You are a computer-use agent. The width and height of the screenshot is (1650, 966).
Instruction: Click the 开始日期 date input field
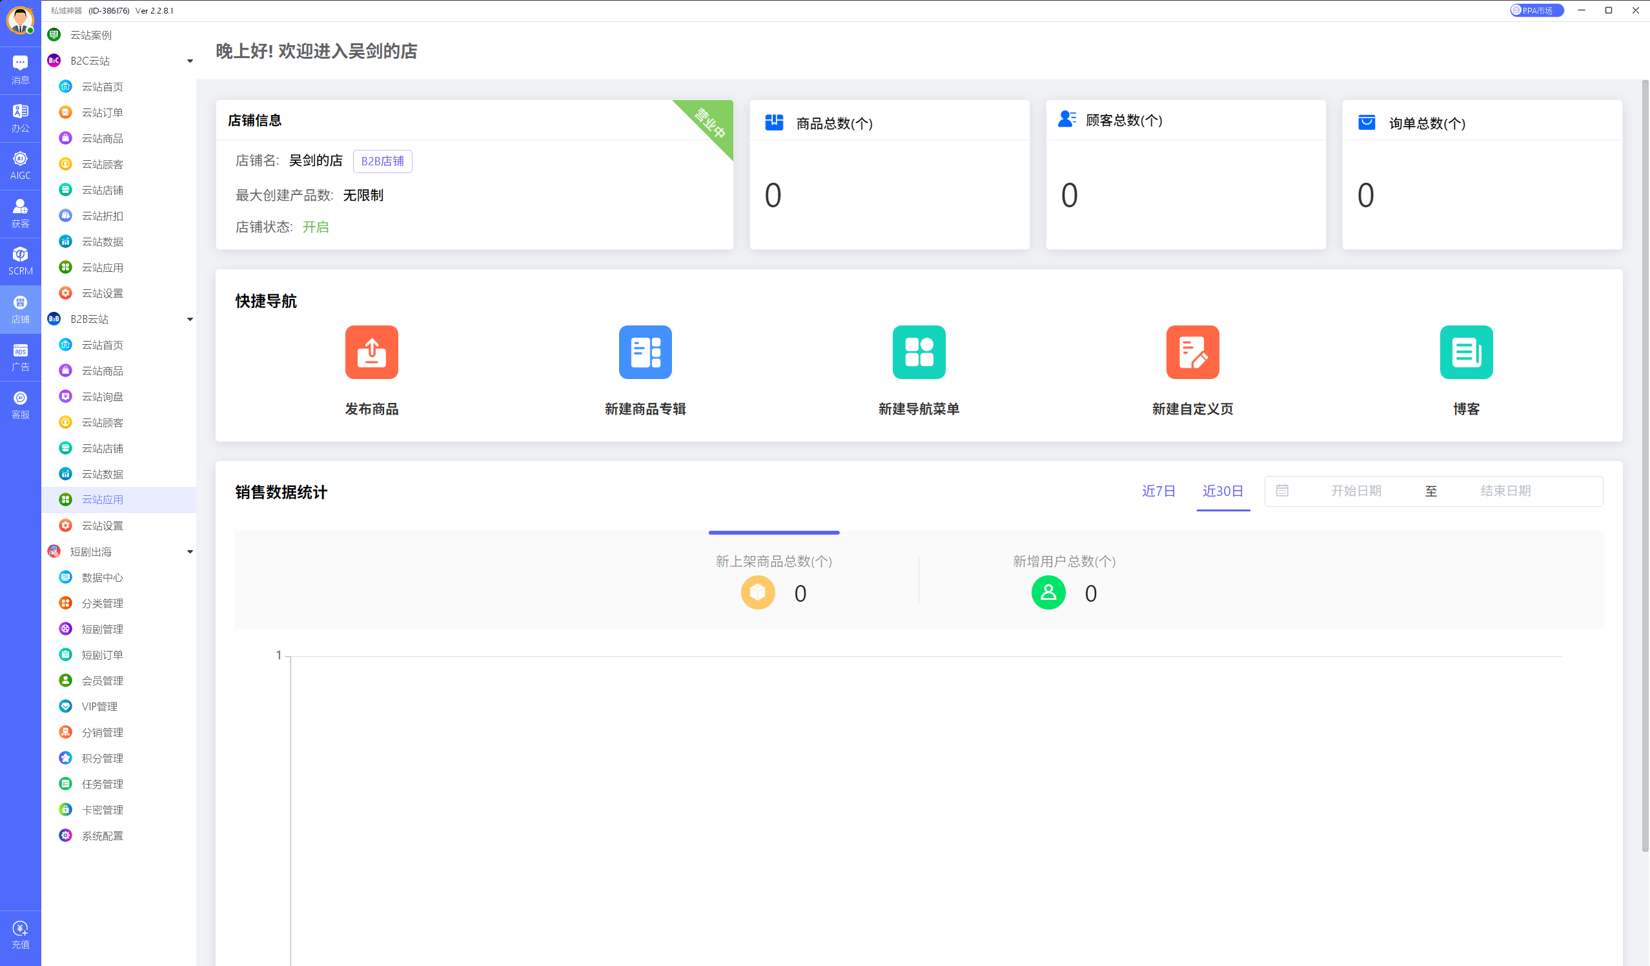click(1356, 491)
